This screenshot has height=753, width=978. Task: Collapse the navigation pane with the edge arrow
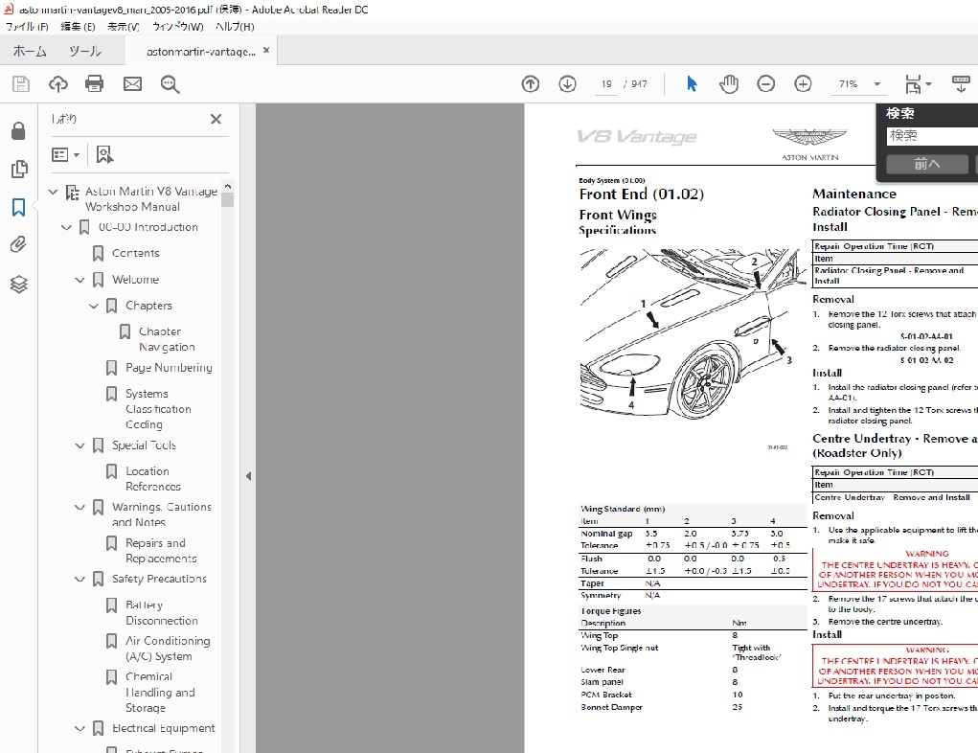pyautogui.click(x=248, y=474)
